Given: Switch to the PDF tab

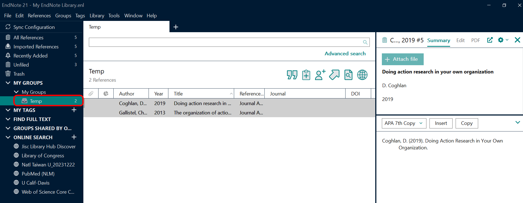Looking at the screenshot, I should (475, 40).
